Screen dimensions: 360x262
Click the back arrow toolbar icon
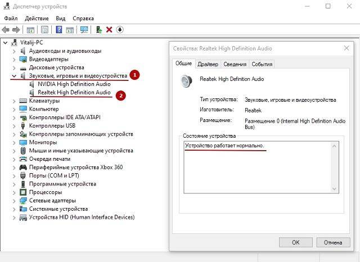(x=6, y=29)
